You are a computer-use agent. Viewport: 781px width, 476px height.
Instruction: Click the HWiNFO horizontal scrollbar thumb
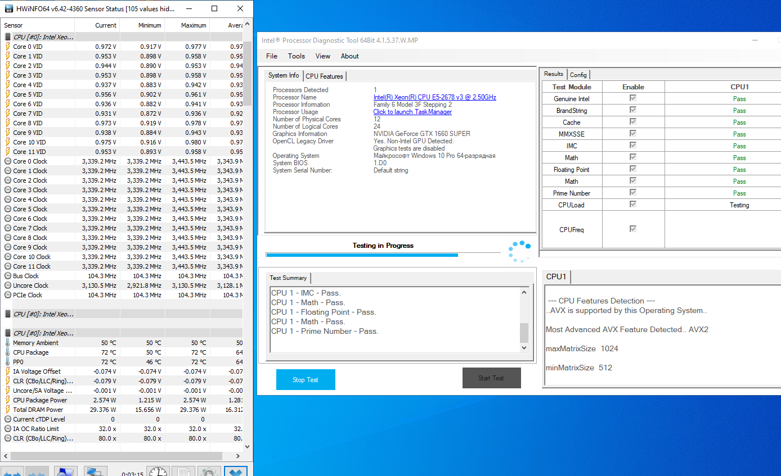coord(118,456)
